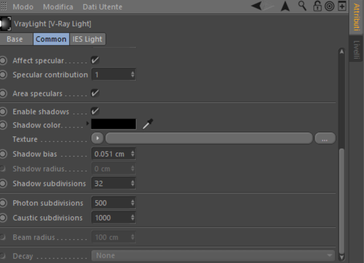The image size is (364, 263).
Task: Open new attribute manager plus icon
Action: coord(342,6)
